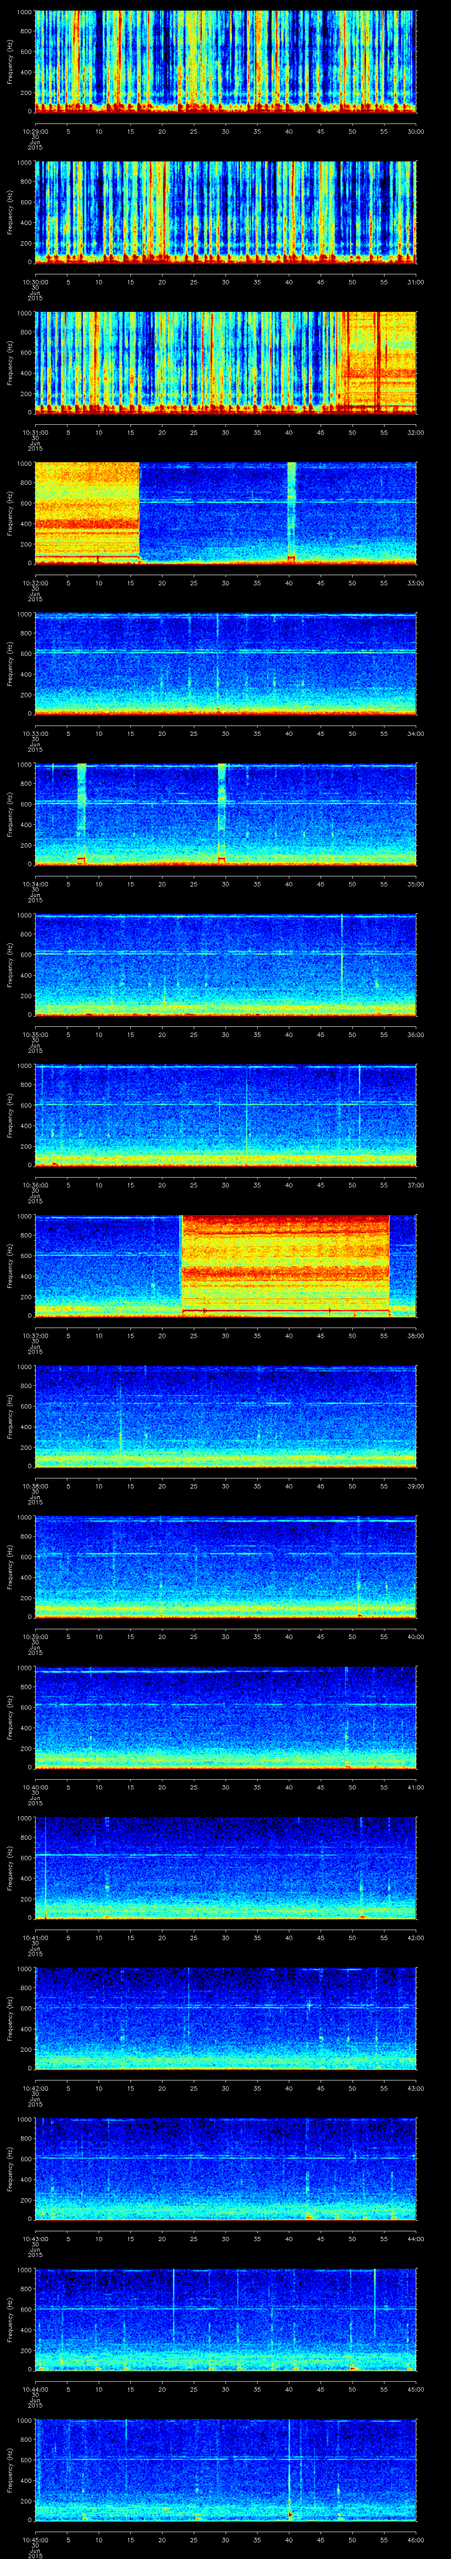Click the 34:00 end time label
The width and height of the screenshot is (451, 2559).
coord(415,734)
